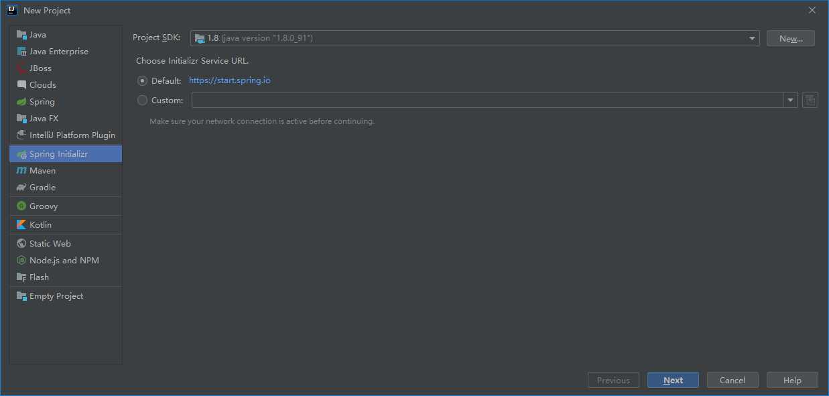The height and width of the screenshot is (396, 829).
Task: Click the IntelliJ IDEA logo in the title bar
Action: coord(12,10)
